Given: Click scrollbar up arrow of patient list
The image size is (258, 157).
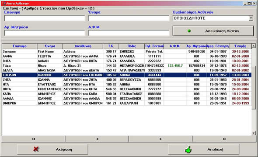Looking at the screenshot, I should [254, 46].
